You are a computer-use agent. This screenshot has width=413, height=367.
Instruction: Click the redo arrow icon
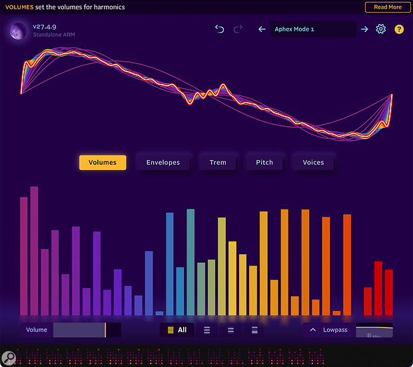pos(238,29)
